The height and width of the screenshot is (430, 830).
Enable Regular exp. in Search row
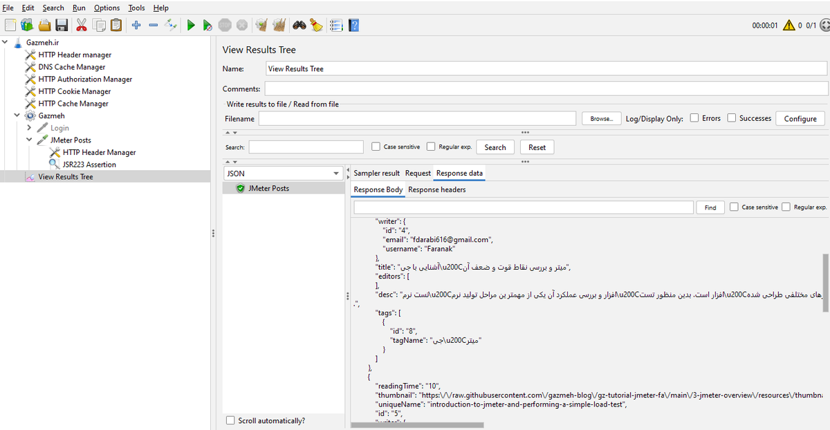tap(431, 147)
